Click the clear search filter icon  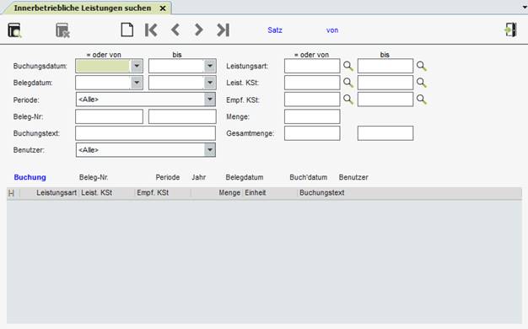pos(62,30)
